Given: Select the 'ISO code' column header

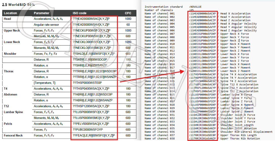Looking at the screenshot, I should (x=80, y=13).
